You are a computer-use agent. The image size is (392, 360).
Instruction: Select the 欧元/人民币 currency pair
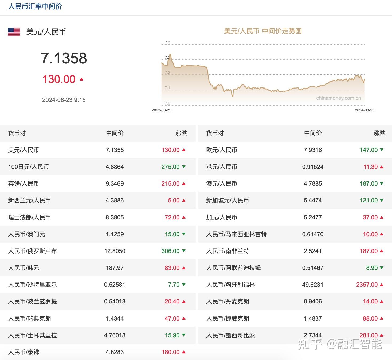coord(222,150)
